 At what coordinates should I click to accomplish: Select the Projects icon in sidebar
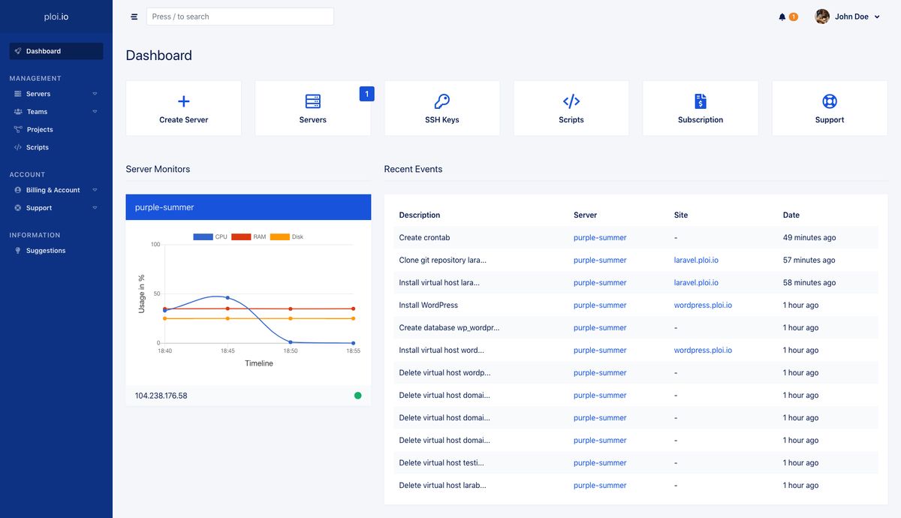(17, 129)
